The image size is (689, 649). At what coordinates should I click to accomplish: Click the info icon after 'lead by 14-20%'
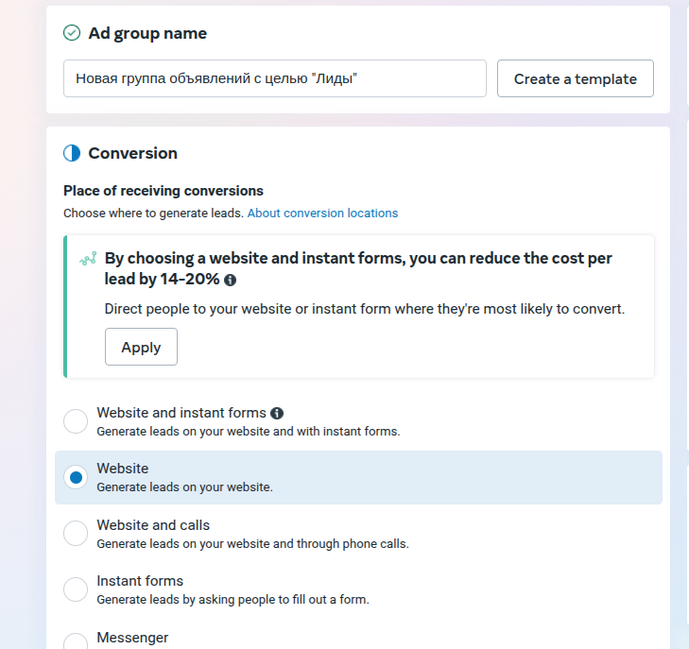coord(230,281)
